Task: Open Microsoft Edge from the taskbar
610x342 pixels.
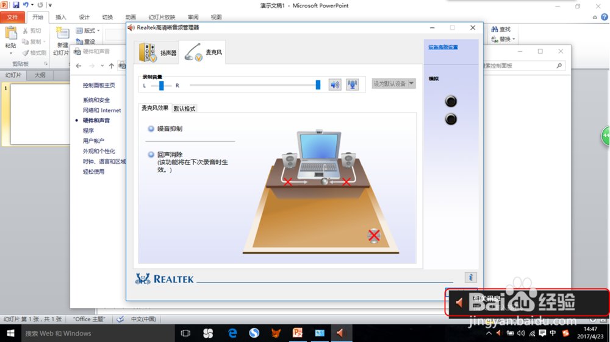Action: pos(232,333)
